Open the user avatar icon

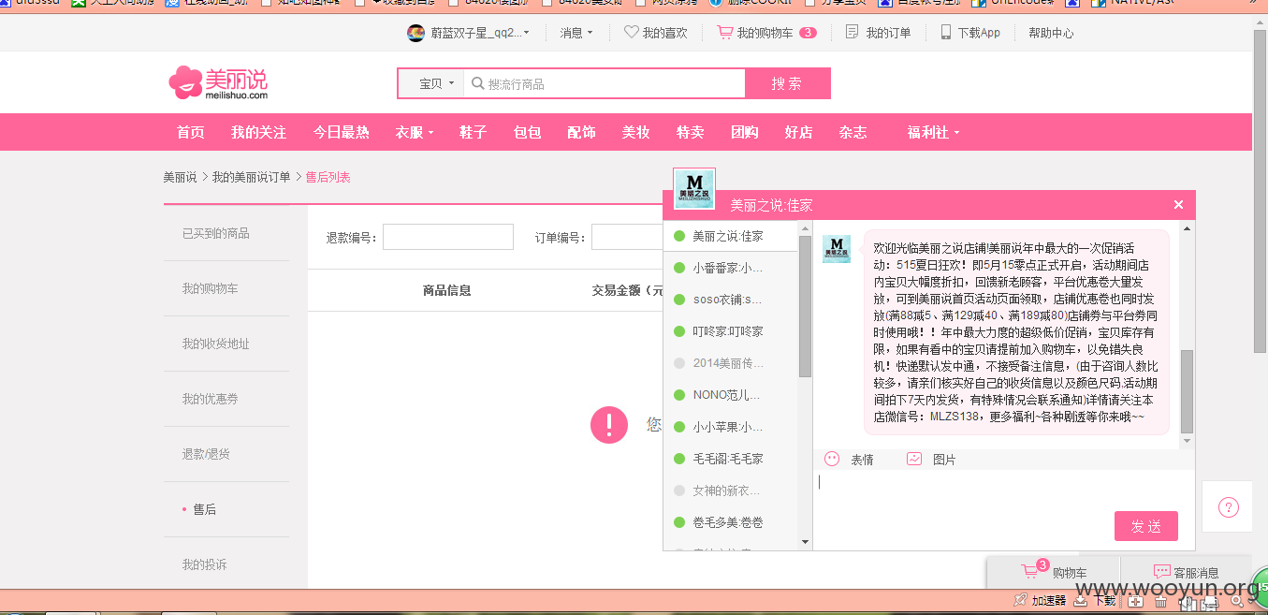[x=416, y=33]
